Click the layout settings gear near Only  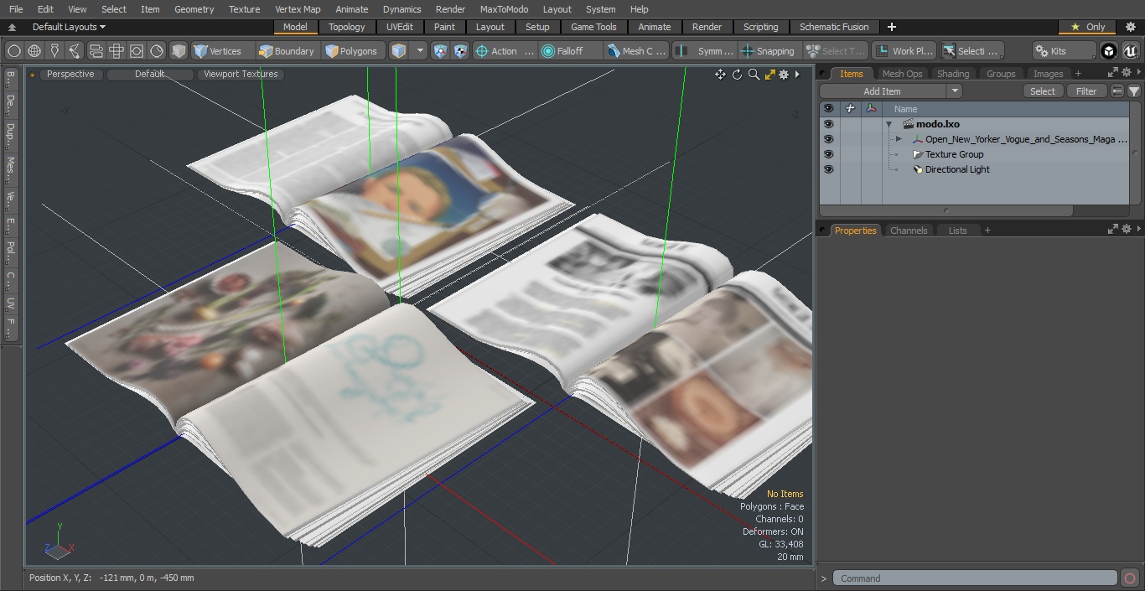click(1130, 27)
